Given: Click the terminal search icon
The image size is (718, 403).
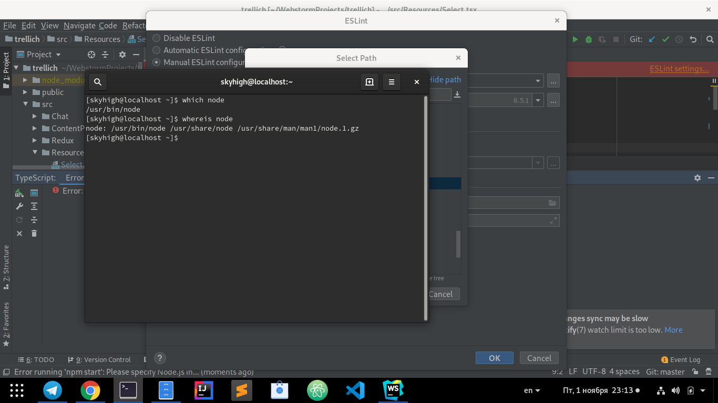Looking at the screenshot, I should point(98,82).
